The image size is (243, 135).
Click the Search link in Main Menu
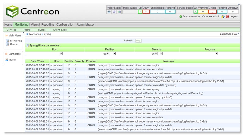(x=14, y=44)
